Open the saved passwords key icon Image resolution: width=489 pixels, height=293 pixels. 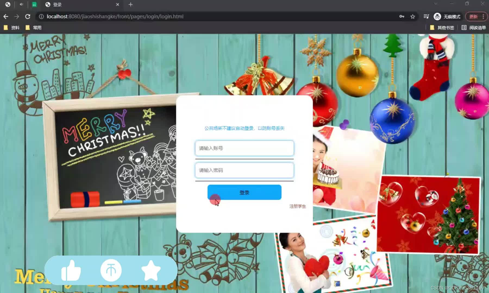pyautogui.click(x=402, y=17)
